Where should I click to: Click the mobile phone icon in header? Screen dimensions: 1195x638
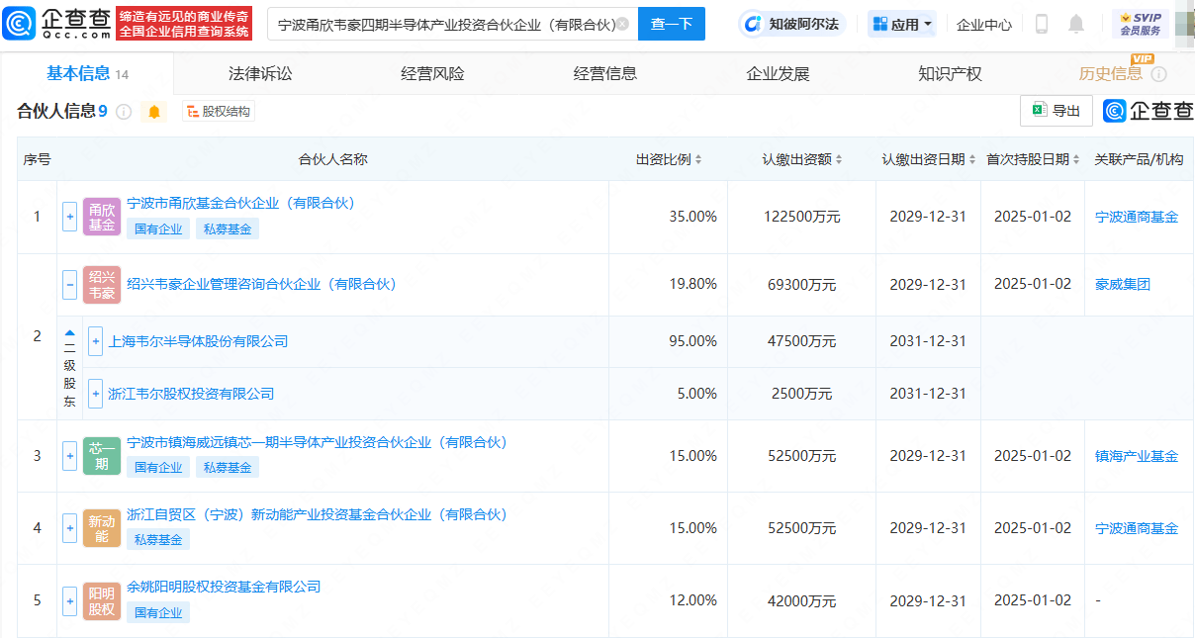[1041, 24]
